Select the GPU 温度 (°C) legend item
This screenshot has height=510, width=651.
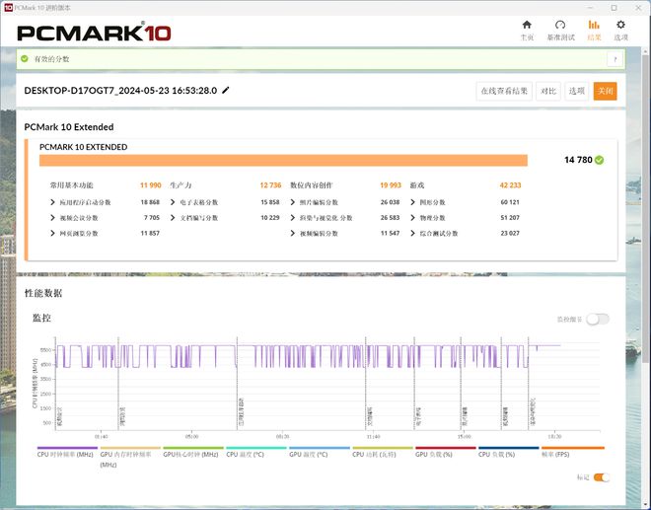pos(320,453)
